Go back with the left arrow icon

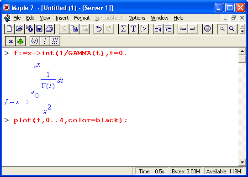coord(183,29)
